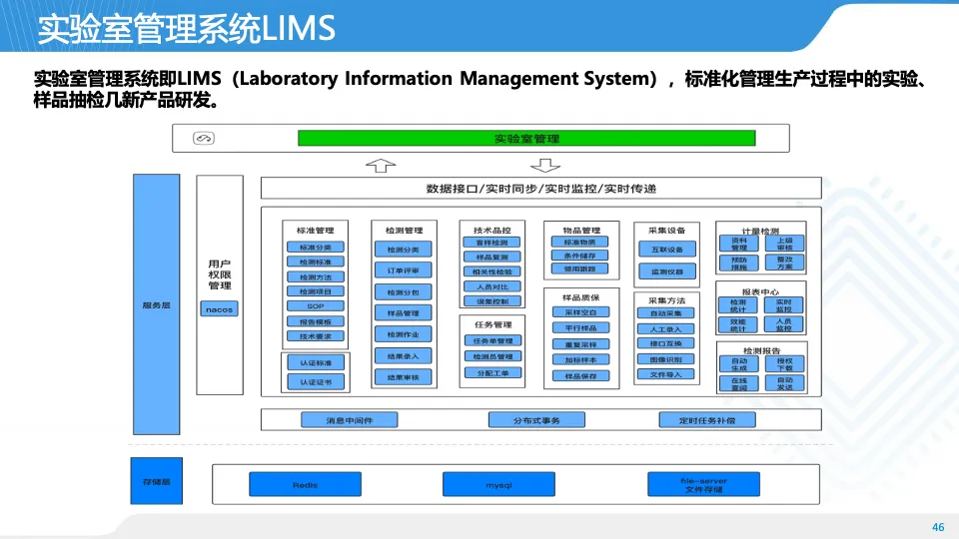Click the blue 存储层 block
The image size is (959, 539).
(157, 481)
